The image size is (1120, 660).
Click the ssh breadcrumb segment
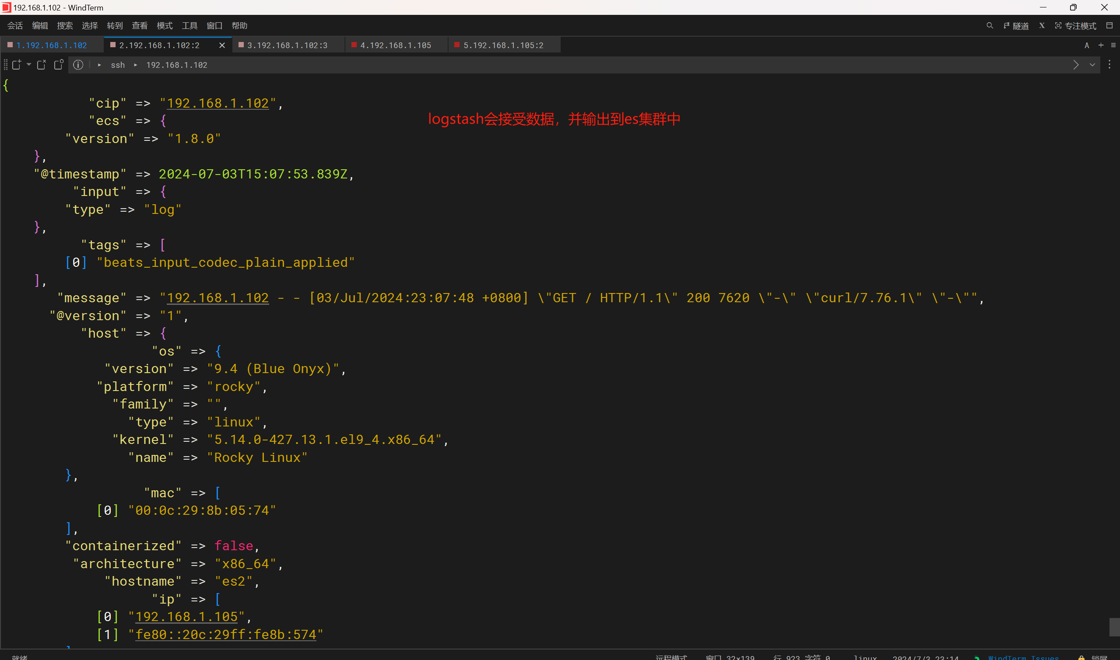coord(118,65)
